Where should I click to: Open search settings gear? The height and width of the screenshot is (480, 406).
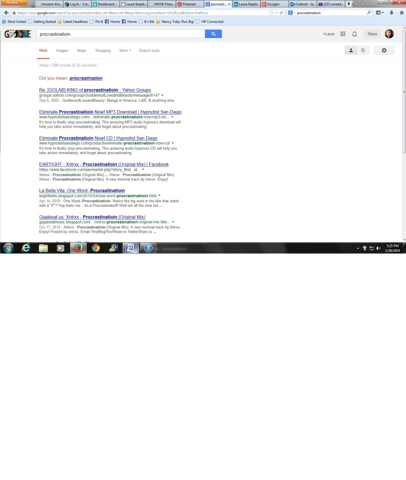[384, 50]
